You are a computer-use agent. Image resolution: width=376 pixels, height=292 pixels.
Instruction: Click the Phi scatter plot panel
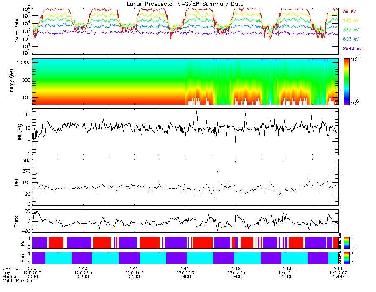pos(185,182)
